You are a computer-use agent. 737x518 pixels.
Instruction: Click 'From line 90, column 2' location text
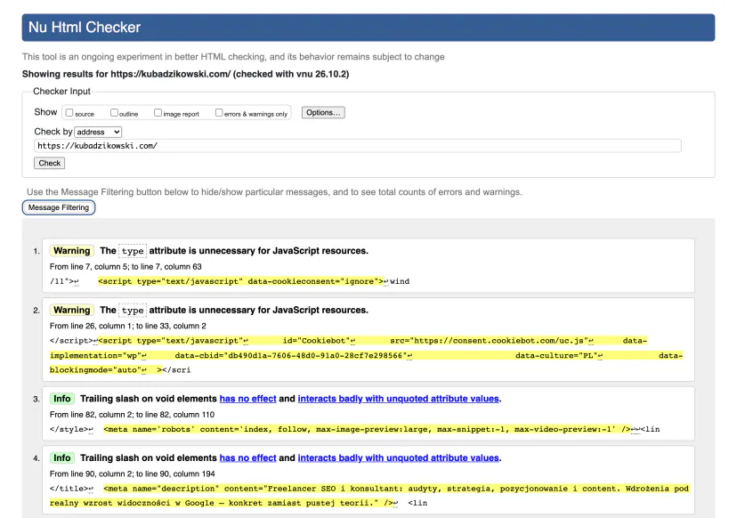(132, 473)
